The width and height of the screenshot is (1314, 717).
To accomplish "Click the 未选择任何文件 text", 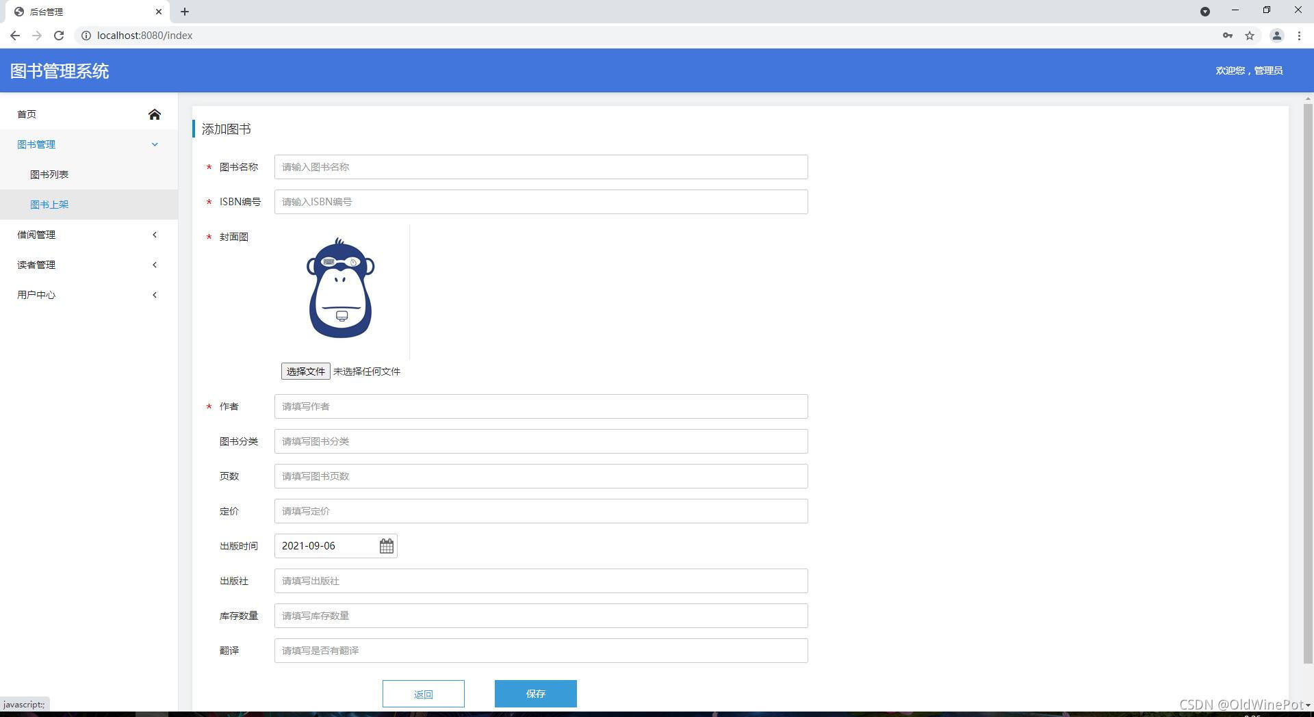I will (367, 371).
